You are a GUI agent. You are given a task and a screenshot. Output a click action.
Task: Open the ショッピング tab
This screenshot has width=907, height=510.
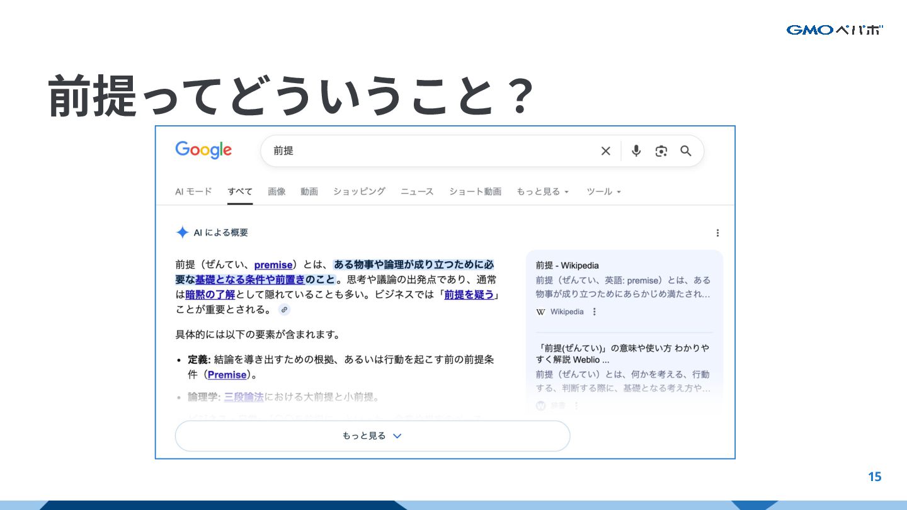(x=359, y=191)
